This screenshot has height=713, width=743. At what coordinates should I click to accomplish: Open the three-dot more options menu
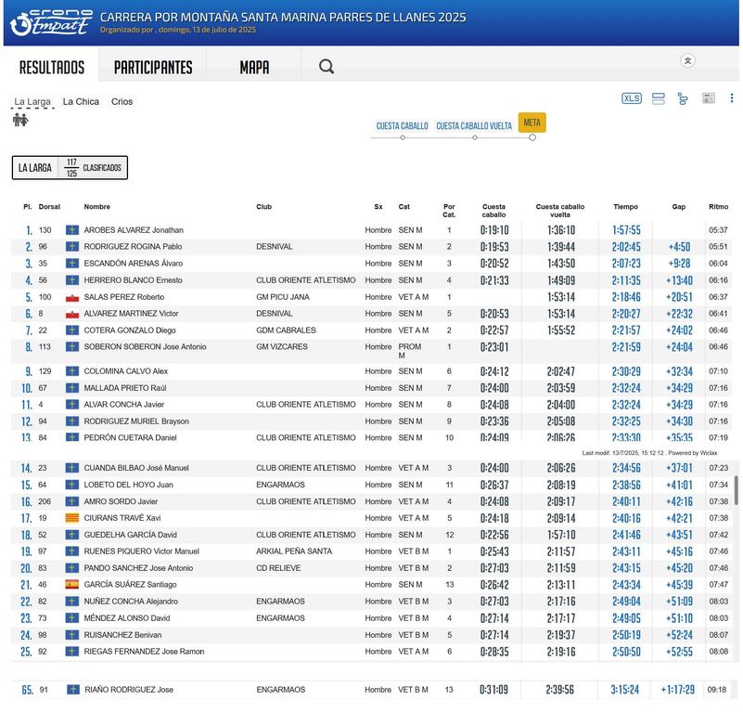coord(731,98)
